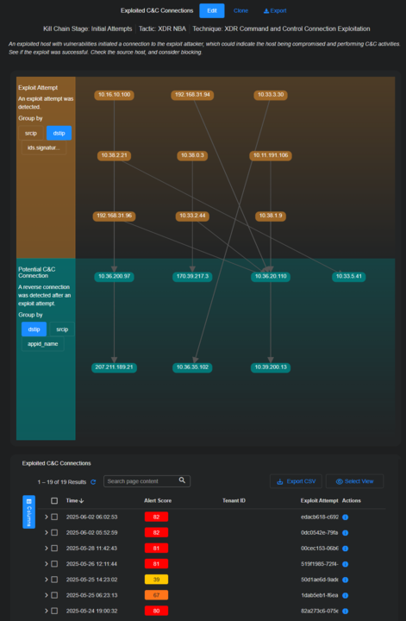Click the Export CSV button
The image size is (406, 621).
(x=296, y=481)
